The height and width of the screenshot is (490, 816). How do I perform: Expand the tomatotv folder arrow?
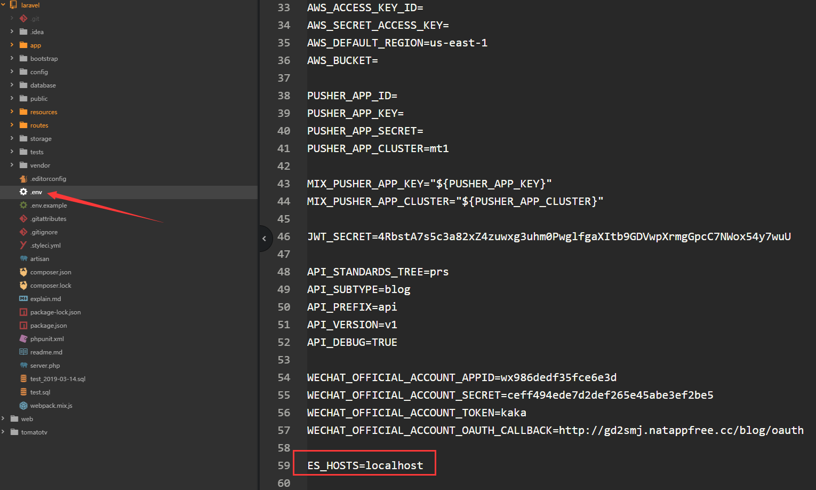3,432
